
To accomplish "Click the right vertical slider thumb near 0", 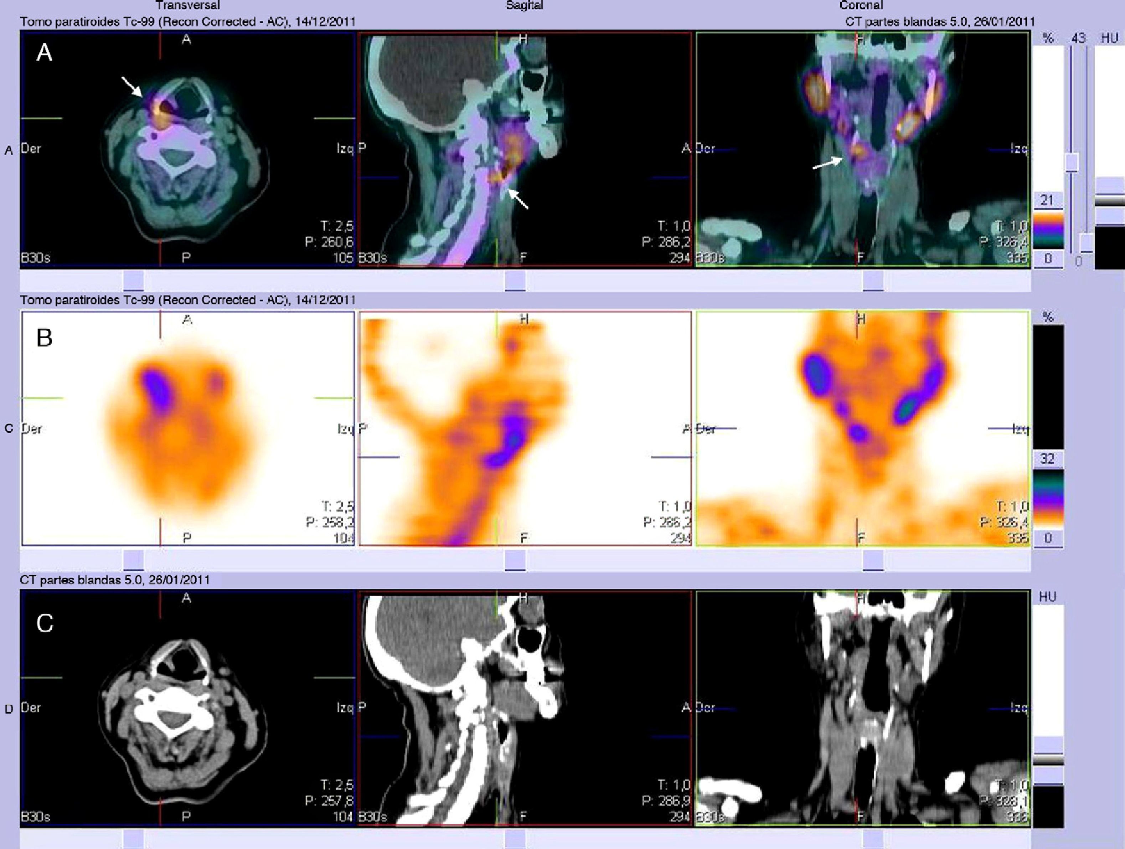I will [1087, 243].
